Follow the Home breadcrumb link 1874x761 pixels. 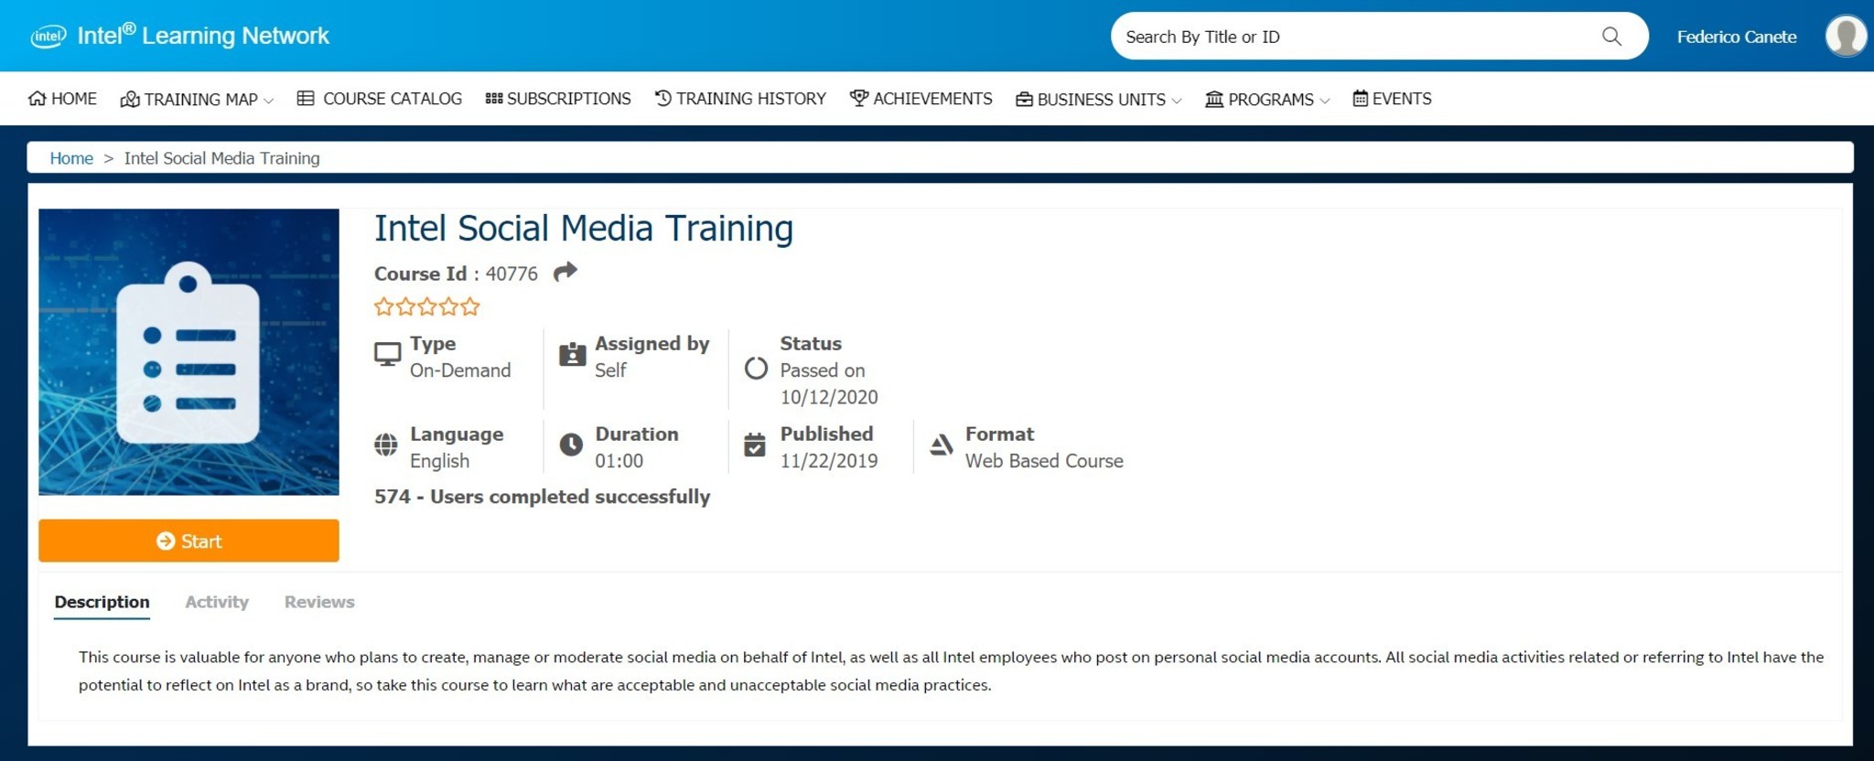coord(71,158)
